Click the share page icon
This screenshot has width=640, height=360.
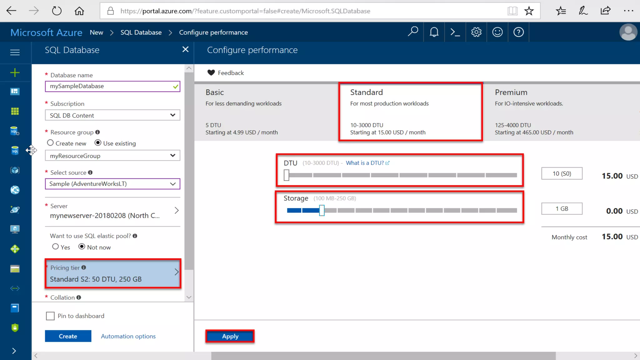pyautogui.click(x=605, y=11)
